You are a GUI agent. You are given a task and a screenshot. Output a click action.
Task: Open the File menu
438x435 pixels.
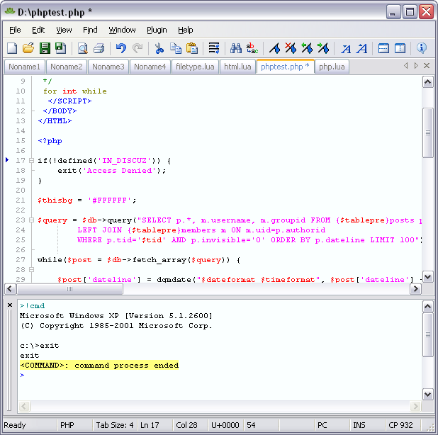click(15, 30)
